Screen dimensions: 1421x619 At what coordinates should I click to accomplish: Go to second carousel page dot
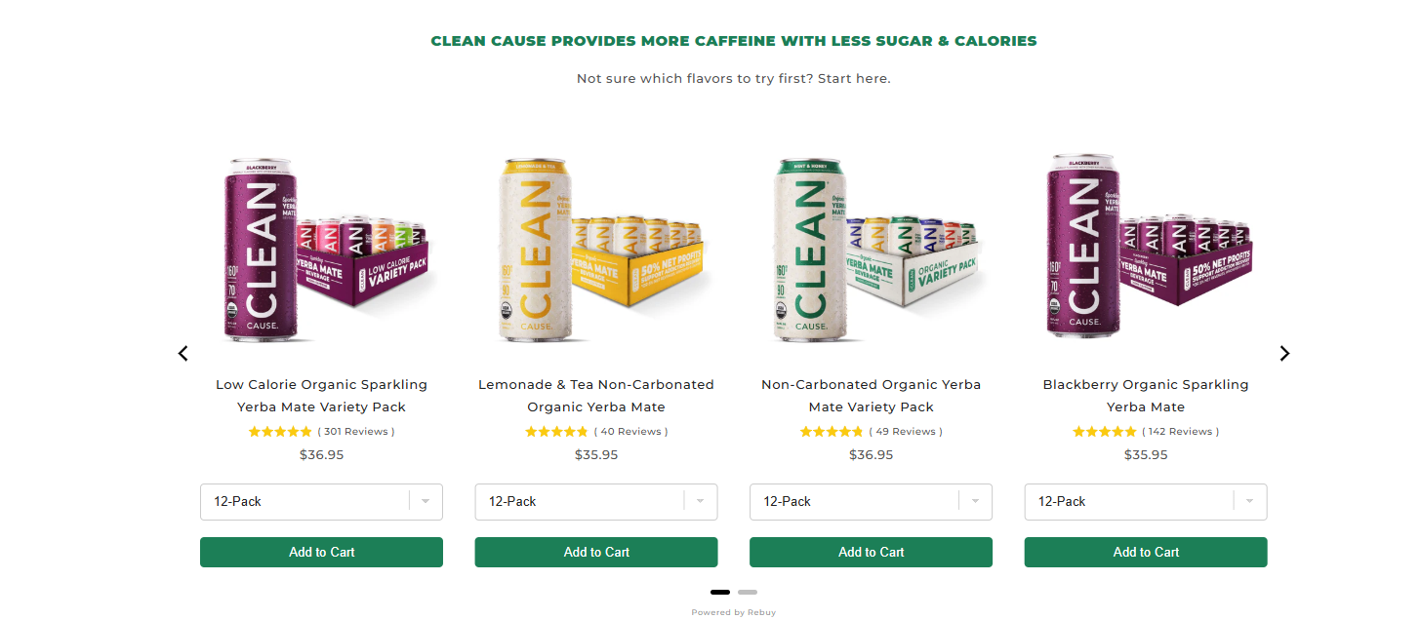(748, 592)
